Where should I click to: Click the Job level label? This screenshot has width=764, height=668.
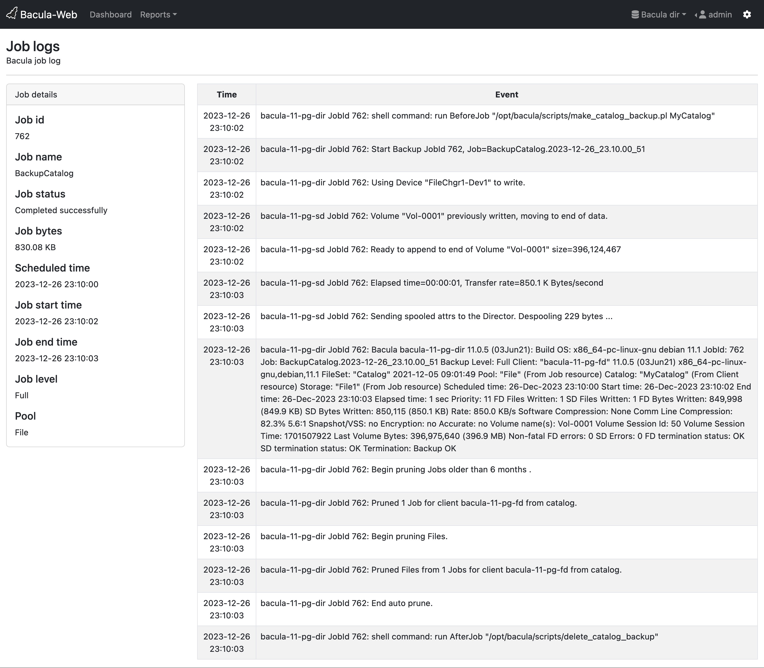(36, 379)
